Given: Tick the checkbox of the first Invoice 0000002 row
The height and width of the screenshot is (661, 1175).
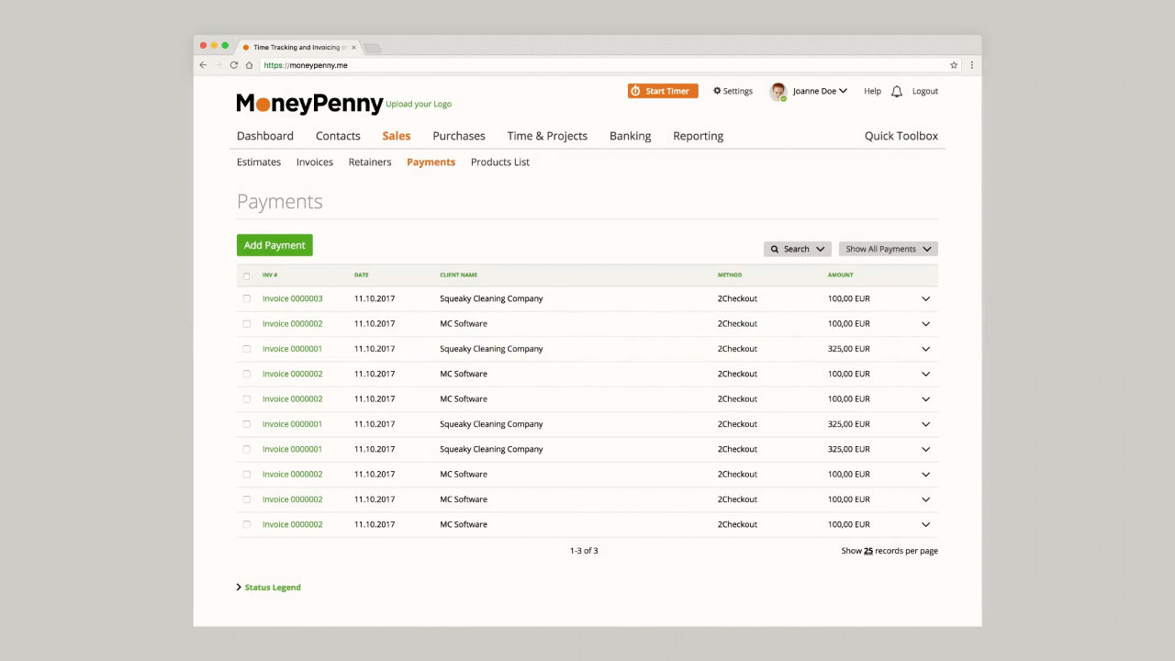Looking at the screenshot, I should pyautogui.click(x=246, y=323).
